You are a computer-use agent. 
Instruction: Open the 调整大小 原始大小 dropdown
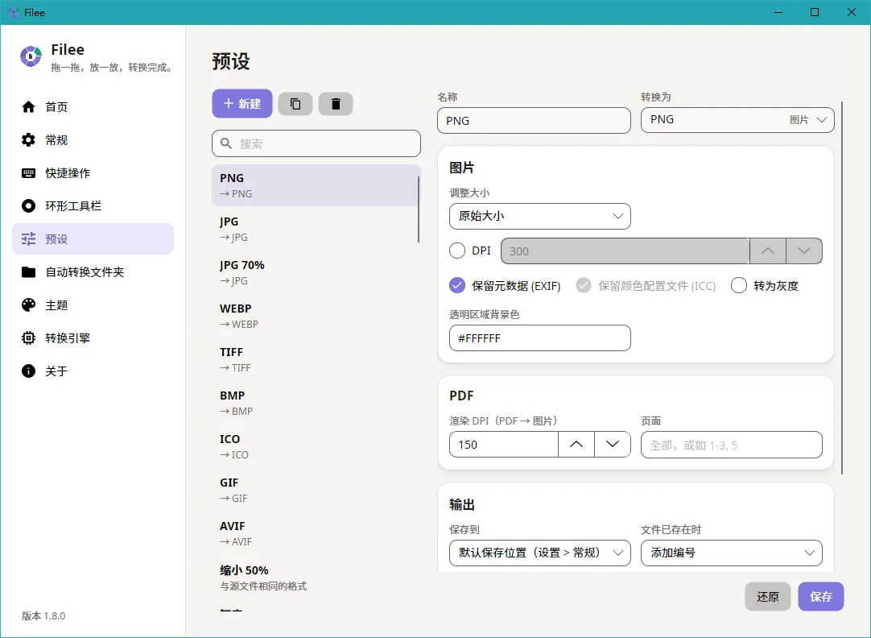tap(540, 216)
